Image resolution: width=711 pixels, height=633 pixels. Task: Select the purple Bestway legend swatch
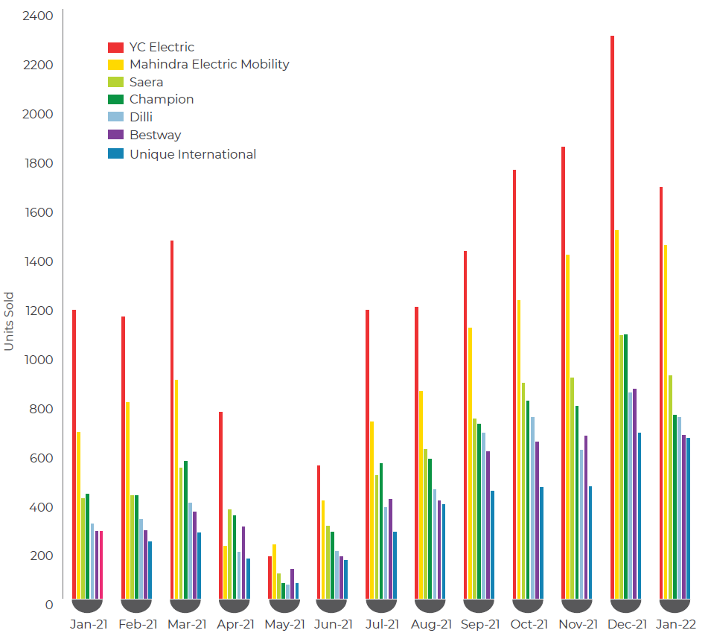115,136
